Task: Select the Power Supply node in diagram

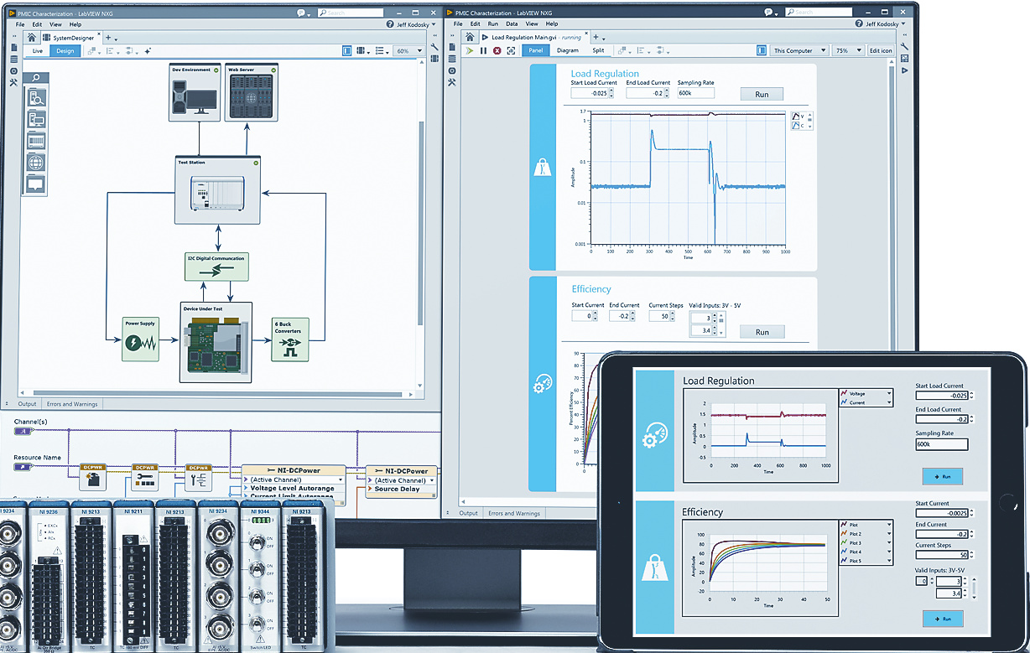Action: (140, 339)
